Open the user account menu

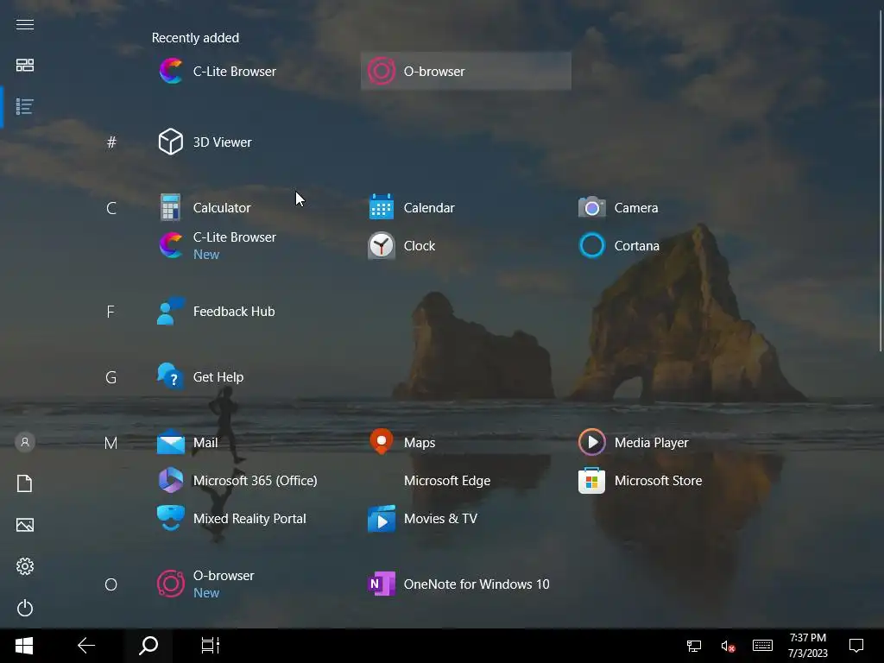pyautogui.click(x=25, y=442)
